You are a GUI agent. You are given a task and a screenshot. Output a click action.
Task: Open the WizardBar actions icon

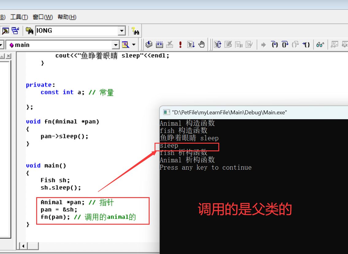[x=125, y=45]
